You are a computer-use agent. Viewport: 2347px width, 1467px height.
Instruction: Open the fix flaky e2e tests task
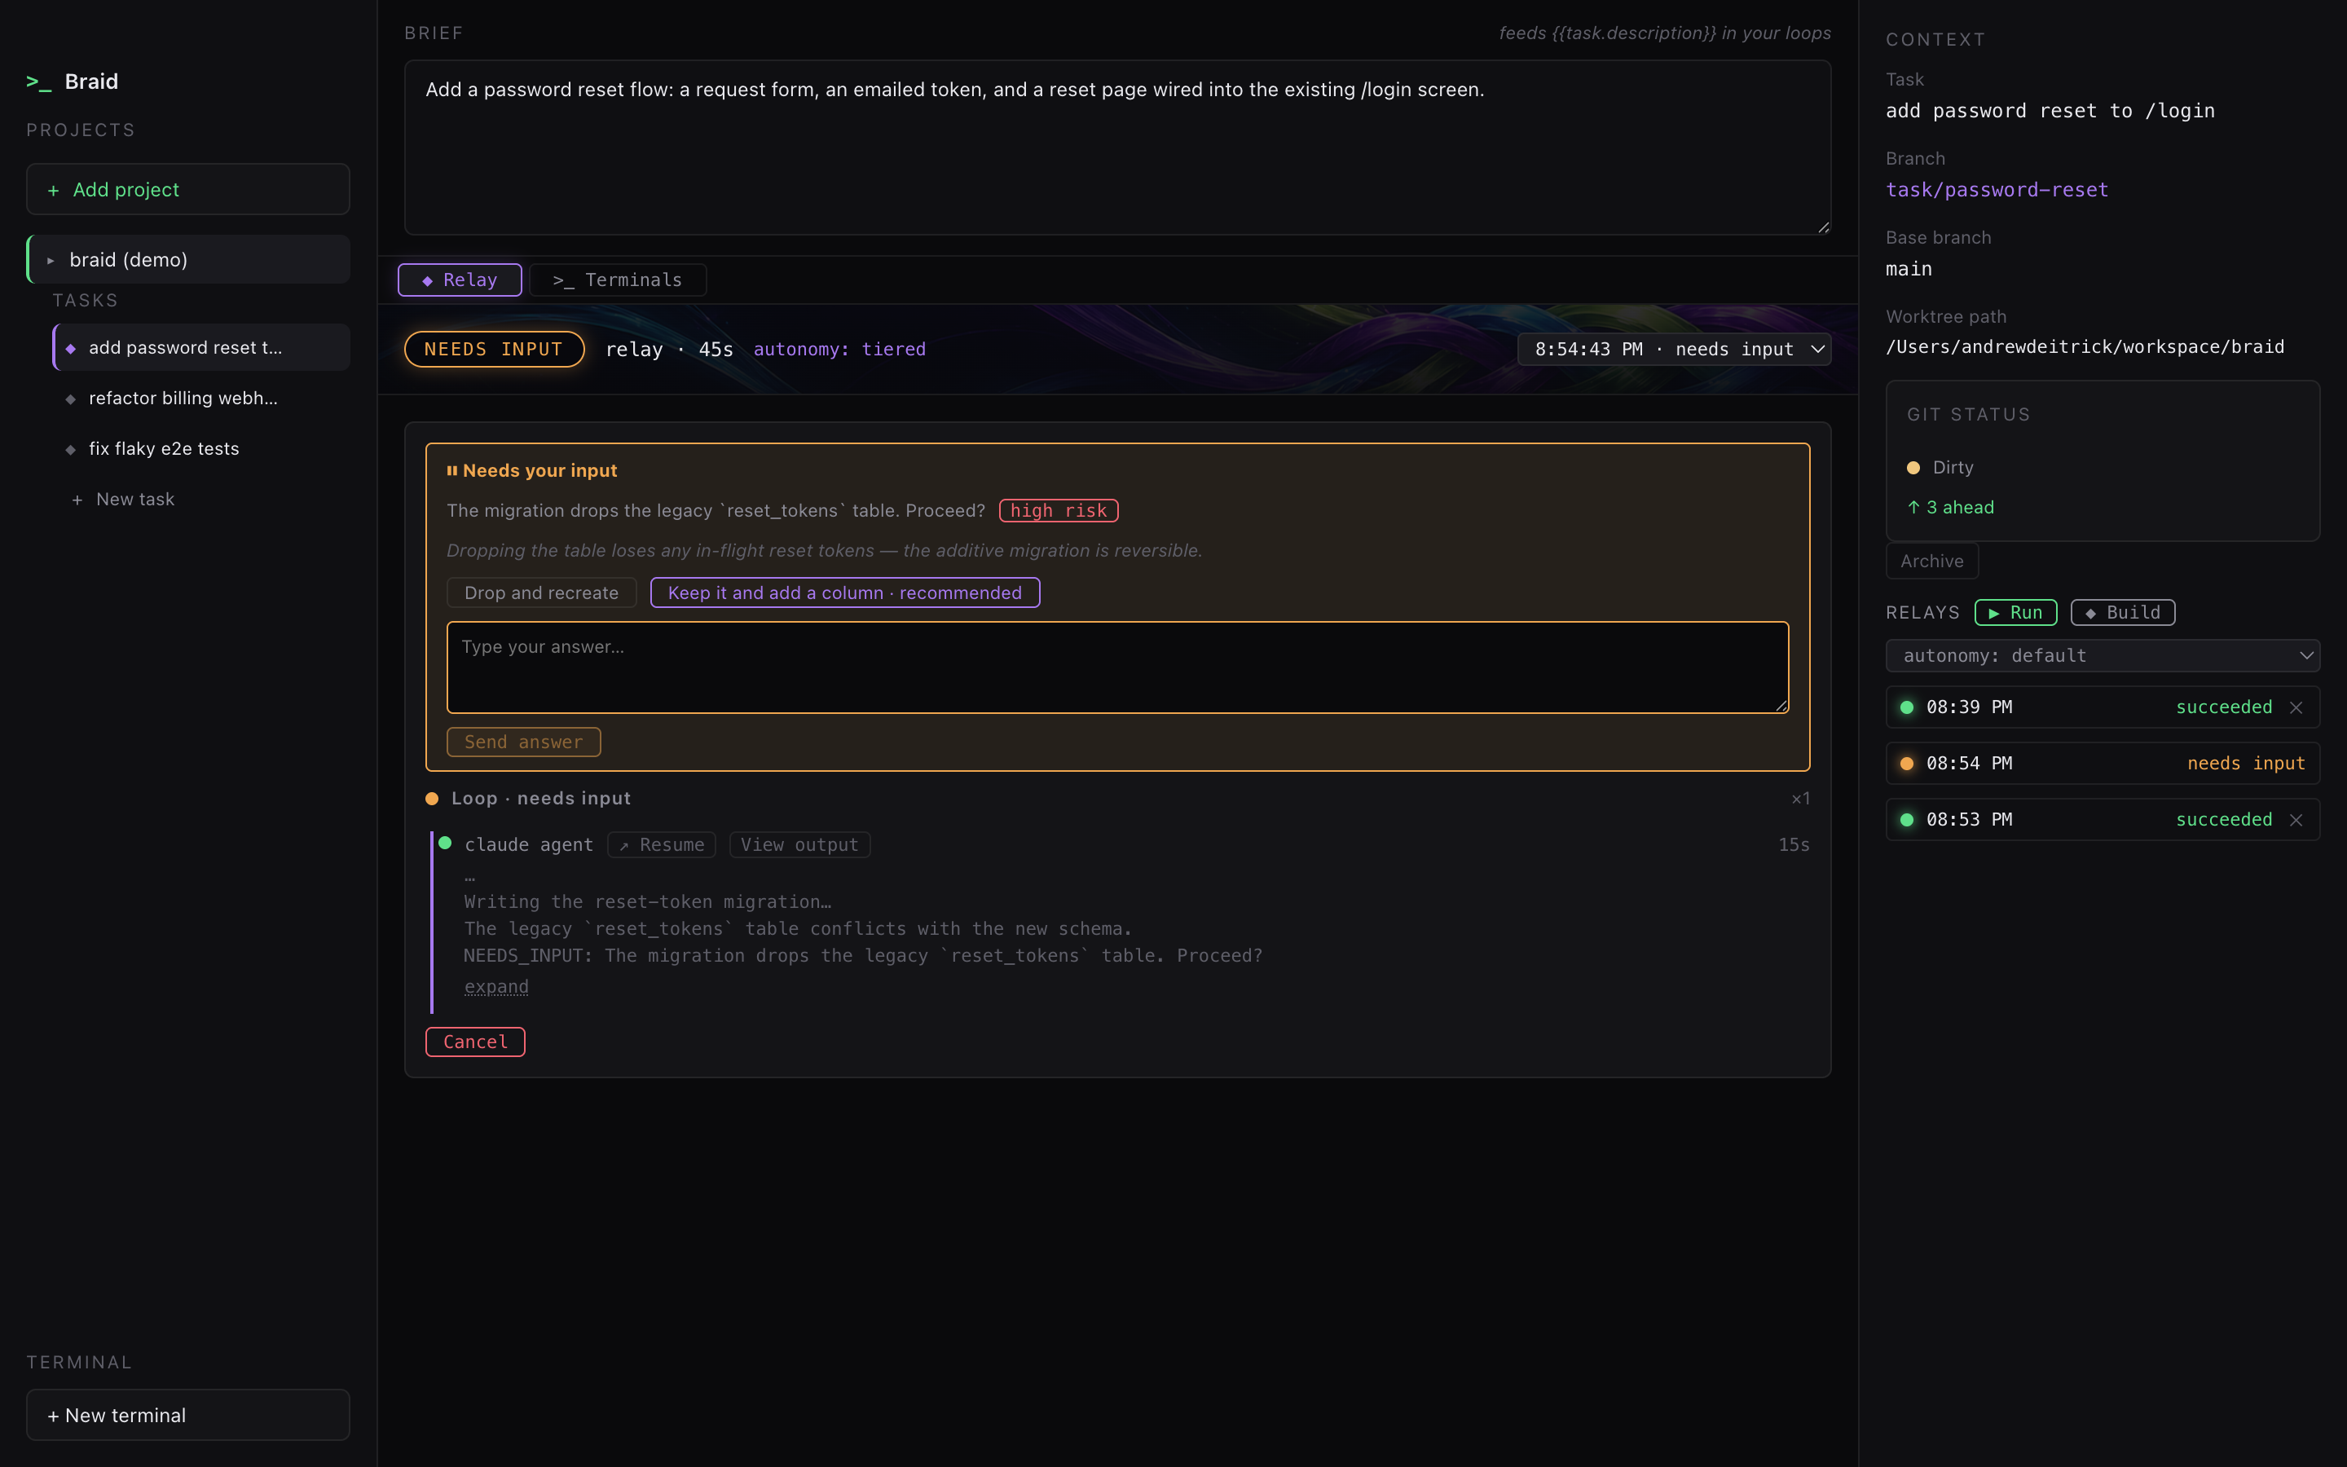(x=202, y=448)
